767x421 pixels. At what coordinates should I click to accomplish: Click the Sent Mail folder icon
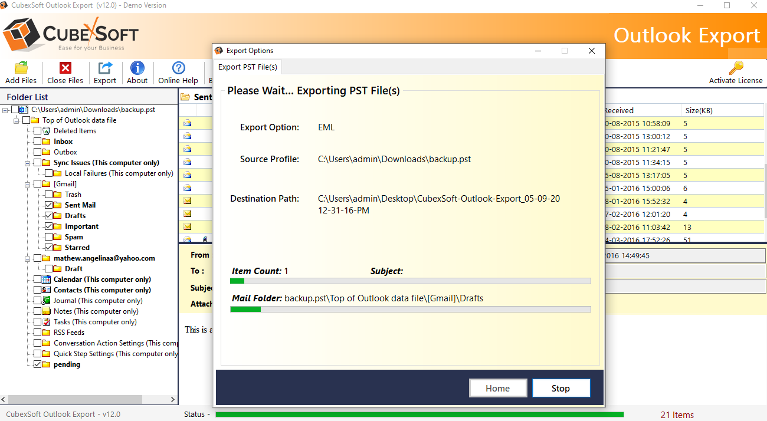58,205
